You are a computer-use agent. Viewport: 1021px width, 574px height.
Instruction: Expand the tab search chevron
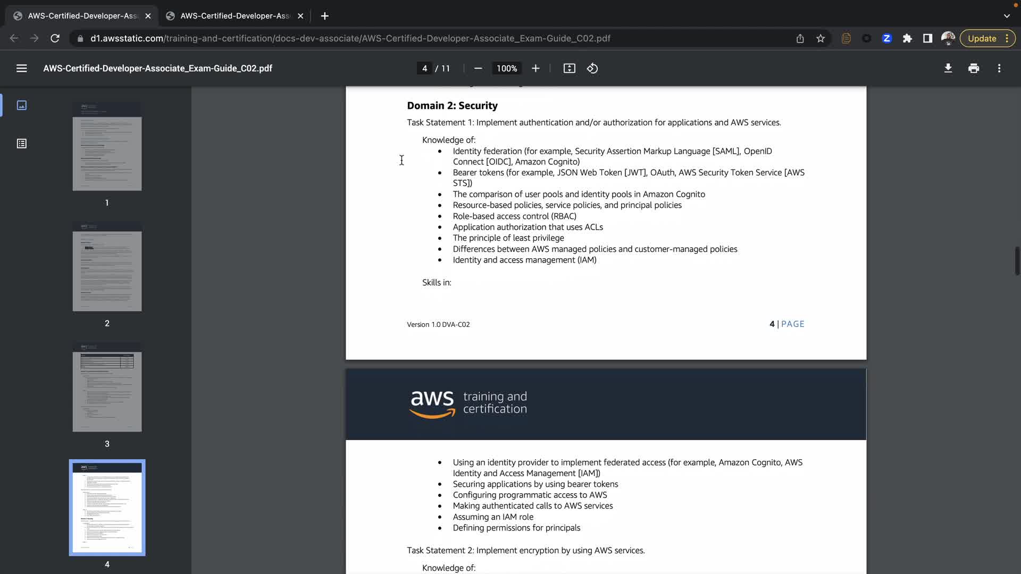click(1007, 16)
